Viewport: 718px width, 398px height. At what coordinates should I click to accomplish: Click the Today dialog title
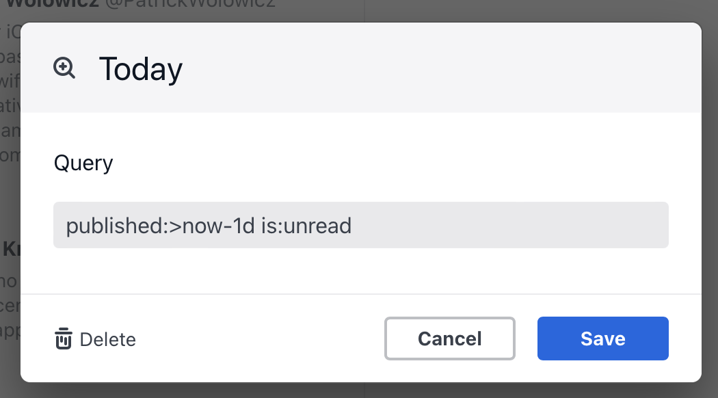(x=141, y=69)
